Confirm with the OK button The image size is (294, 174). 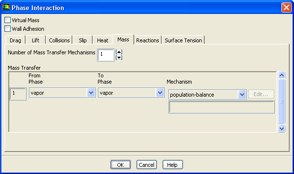tap(121, 165)
